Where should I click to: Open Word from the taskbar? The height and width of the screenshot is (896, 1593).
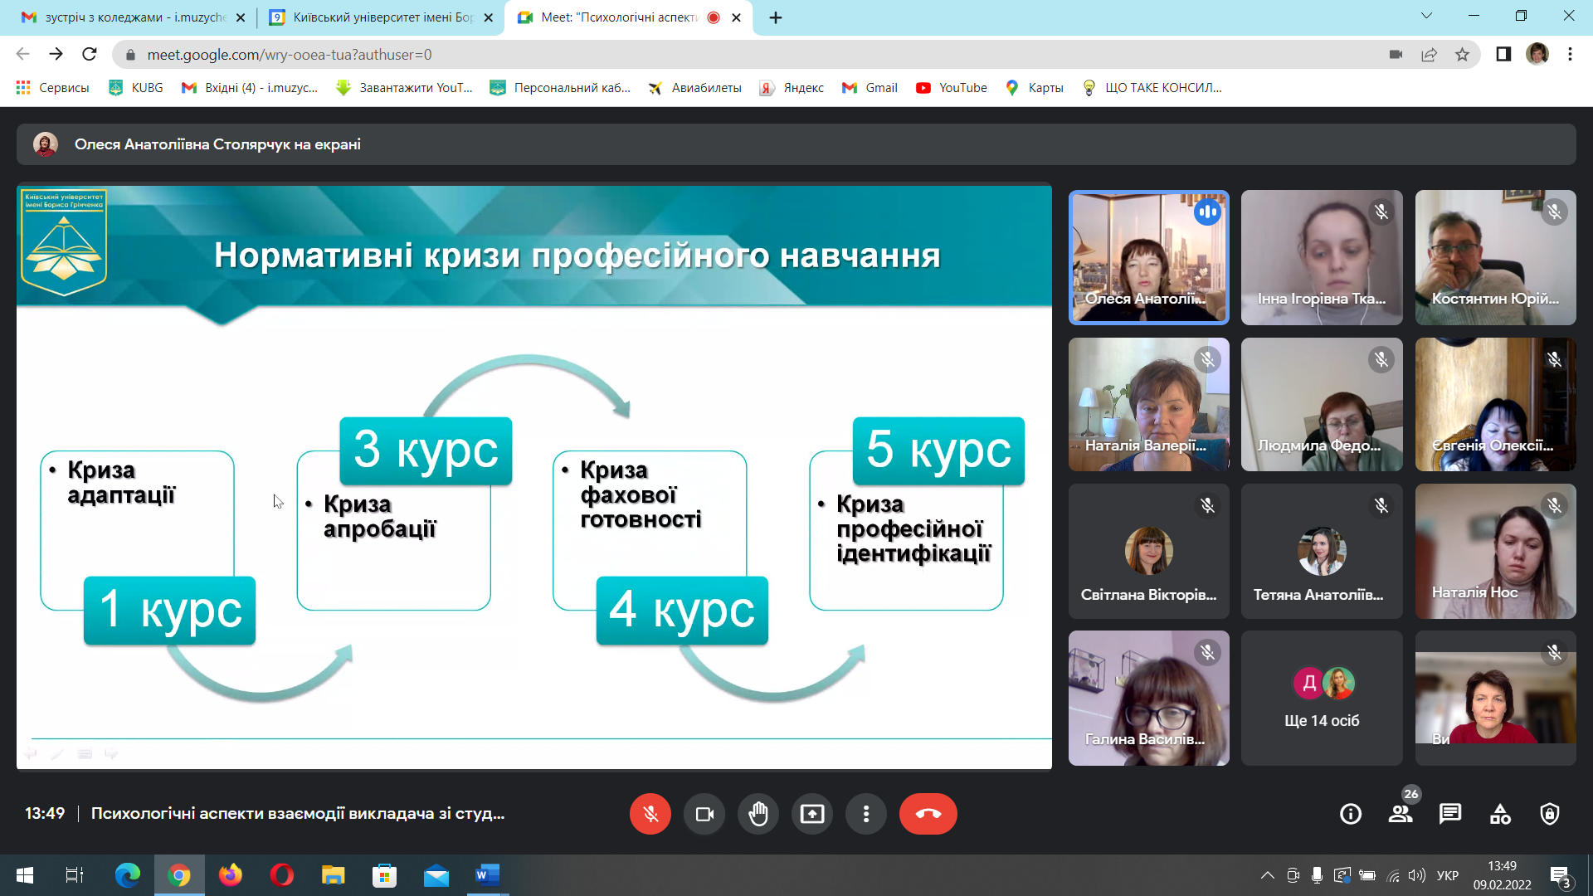(487, 875)
